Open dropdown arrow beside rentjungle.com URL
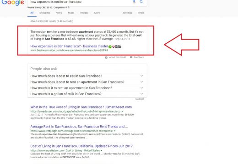 point(114,131)
